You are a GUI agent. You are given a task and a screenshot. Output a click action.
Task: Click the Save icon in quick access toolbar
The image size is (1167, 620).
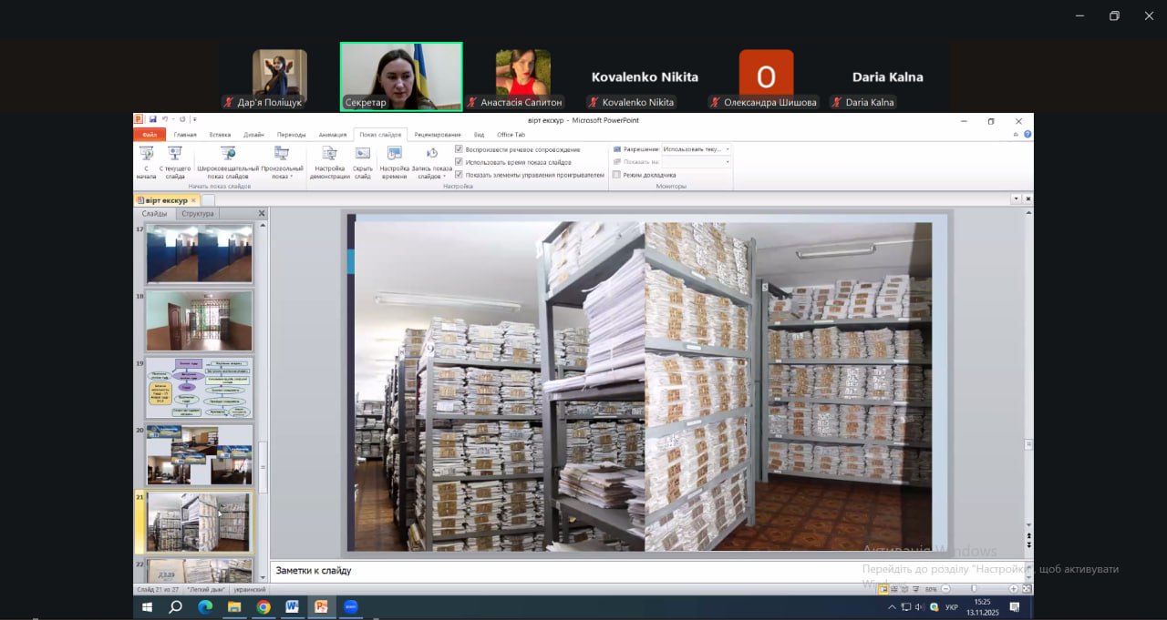(x=152, y=119)
